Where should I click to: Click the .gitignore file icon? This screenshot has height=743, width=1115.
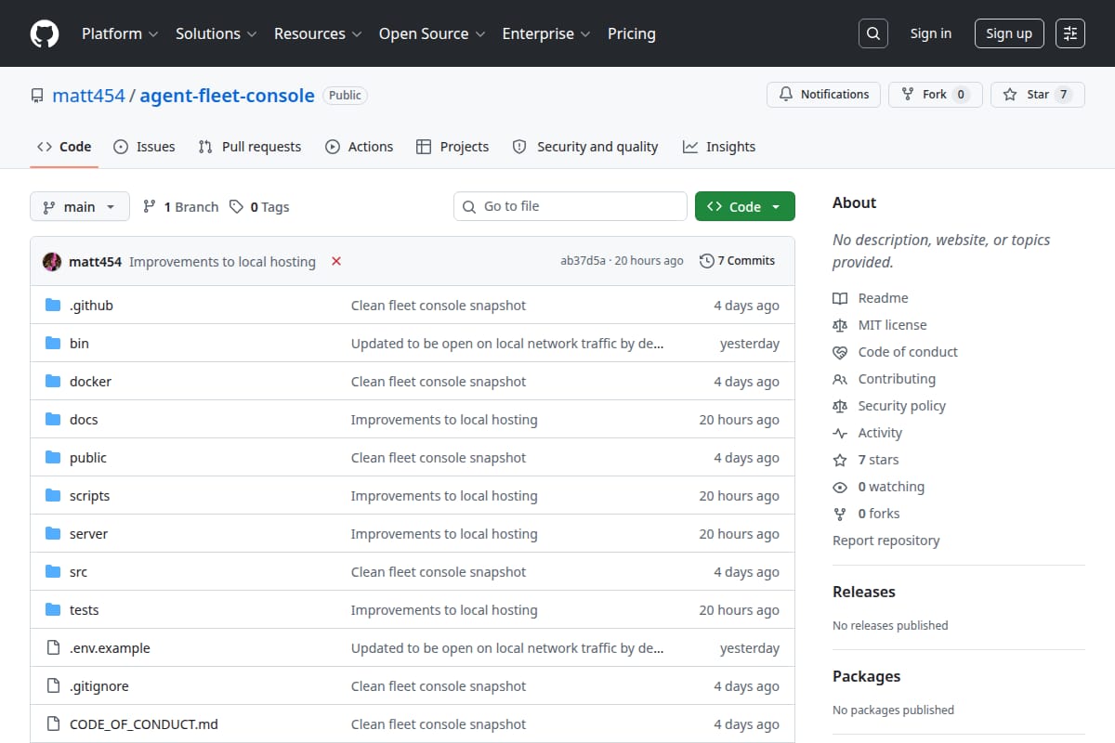pos(53,686)
